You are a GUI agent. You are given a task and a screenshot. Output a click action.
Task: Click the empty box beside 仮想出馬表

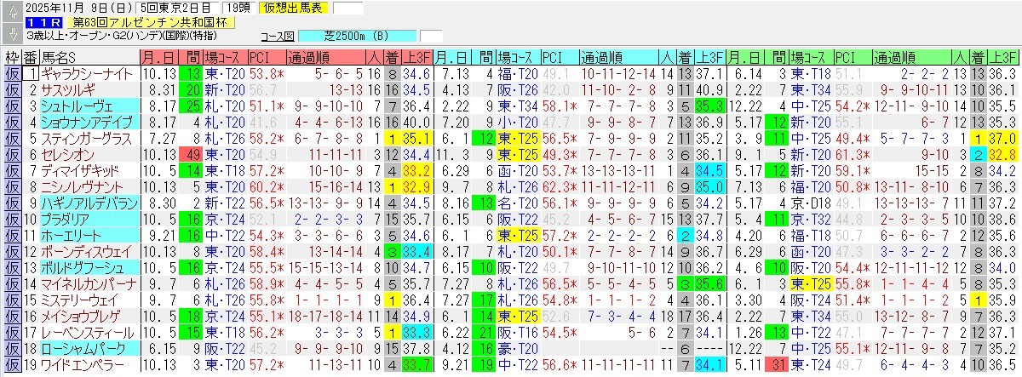point(347,9)
